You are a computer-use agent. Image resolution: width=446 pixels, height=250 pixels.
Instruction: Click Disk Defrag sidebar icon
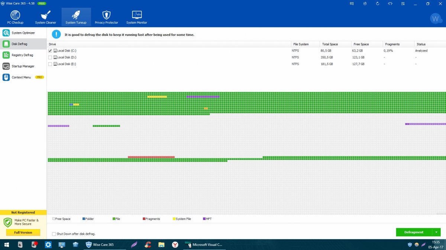[x=6, y=44]
